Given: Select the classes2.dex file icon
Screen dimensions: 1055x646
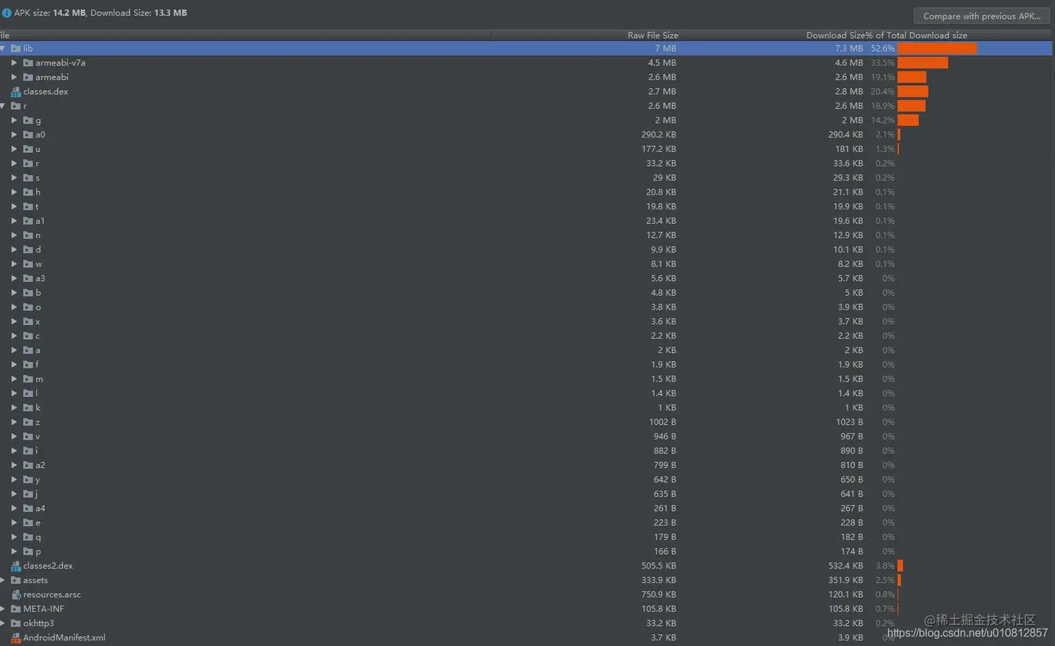Looking at the screenshot, I should coord(15,566).
